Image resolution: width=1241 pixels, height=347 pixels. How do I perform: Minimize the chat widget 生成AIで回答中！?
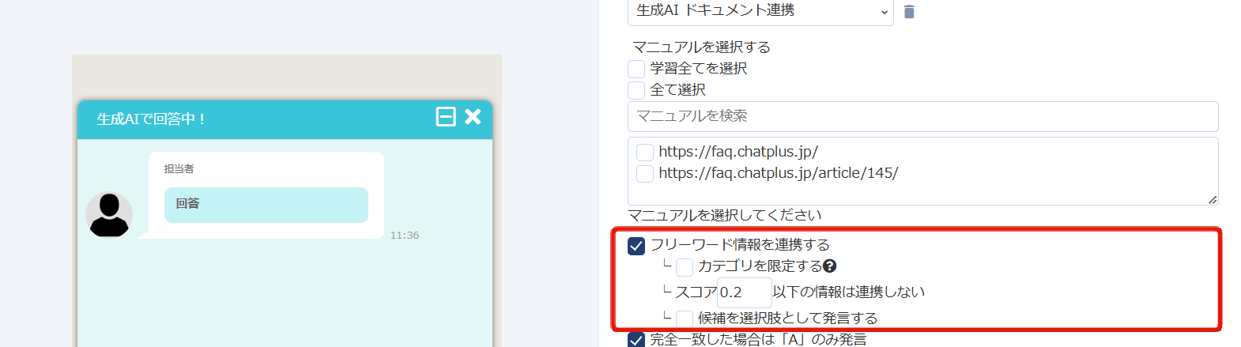446,117
